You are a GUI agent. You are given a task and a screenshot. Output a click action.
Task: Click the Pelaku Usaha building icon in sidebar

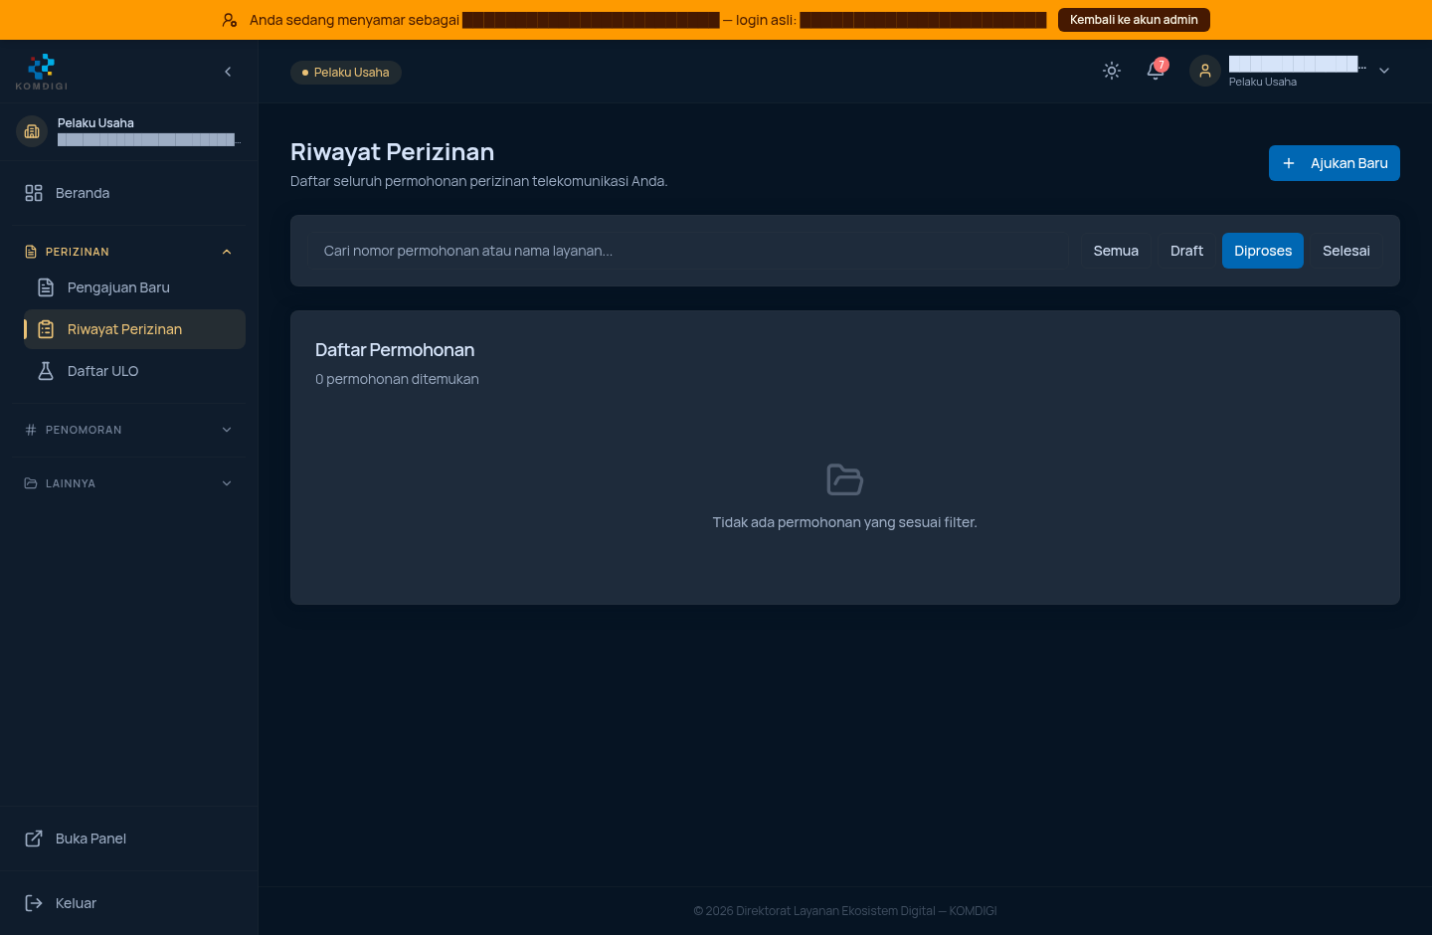click(32, 131)
